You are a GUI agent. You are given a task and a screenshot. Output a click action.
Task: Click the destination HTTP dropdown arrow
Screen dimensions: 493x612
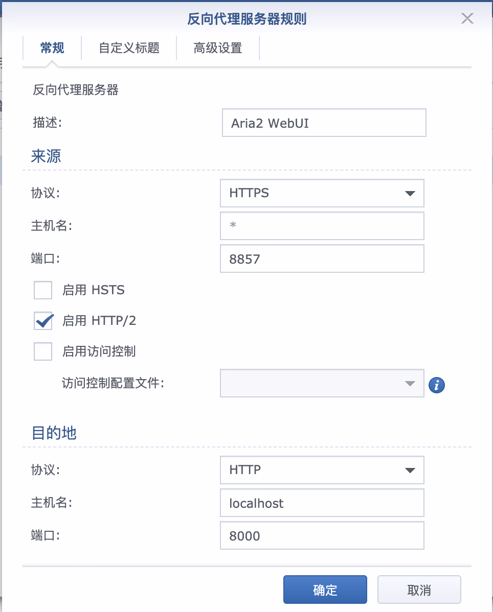pyautogui.click(x=409, y=470)
